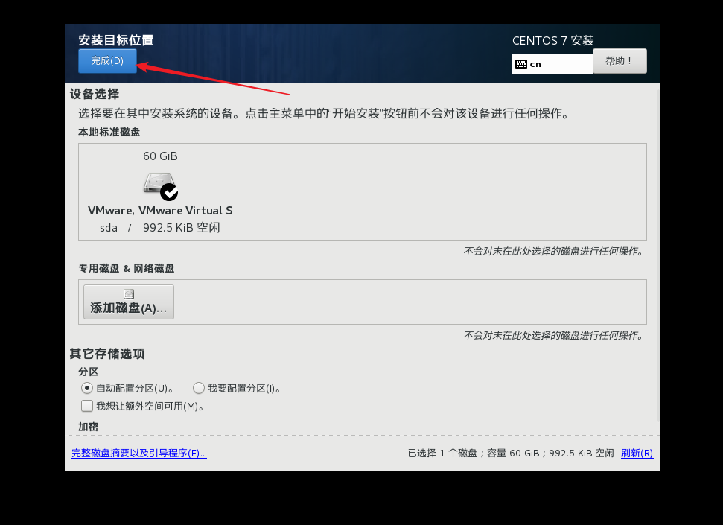Viewport: 723px width, 525px height.
Task: Click 添加磁盘(A)… add disk button
Action: pos(129,302)
